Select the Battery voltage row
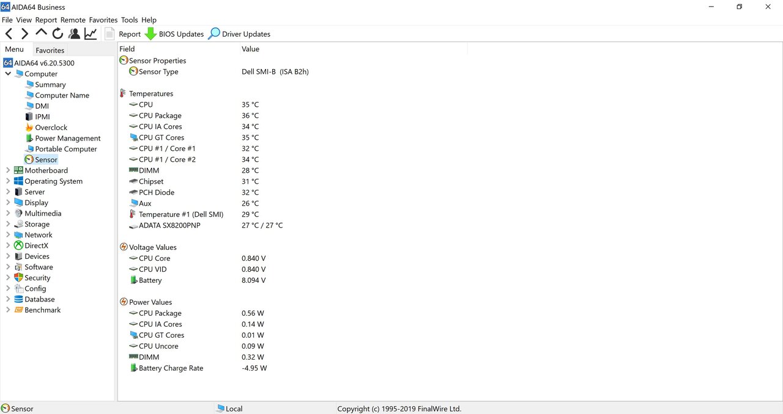 tap(198, 280)
